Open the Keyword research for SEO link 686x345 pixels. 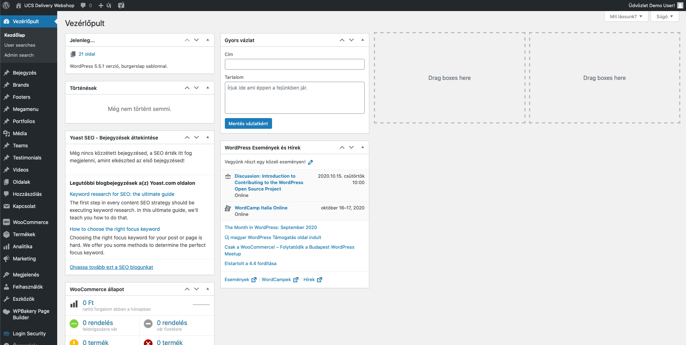(x=122, y=194)
